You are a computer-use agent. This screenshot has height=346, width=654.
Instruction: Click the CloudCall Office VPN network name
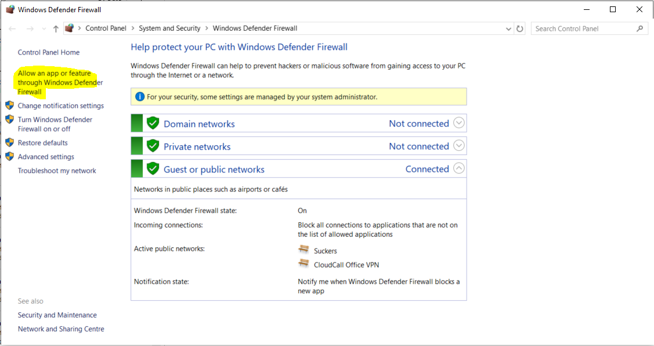tap(346, 265)
